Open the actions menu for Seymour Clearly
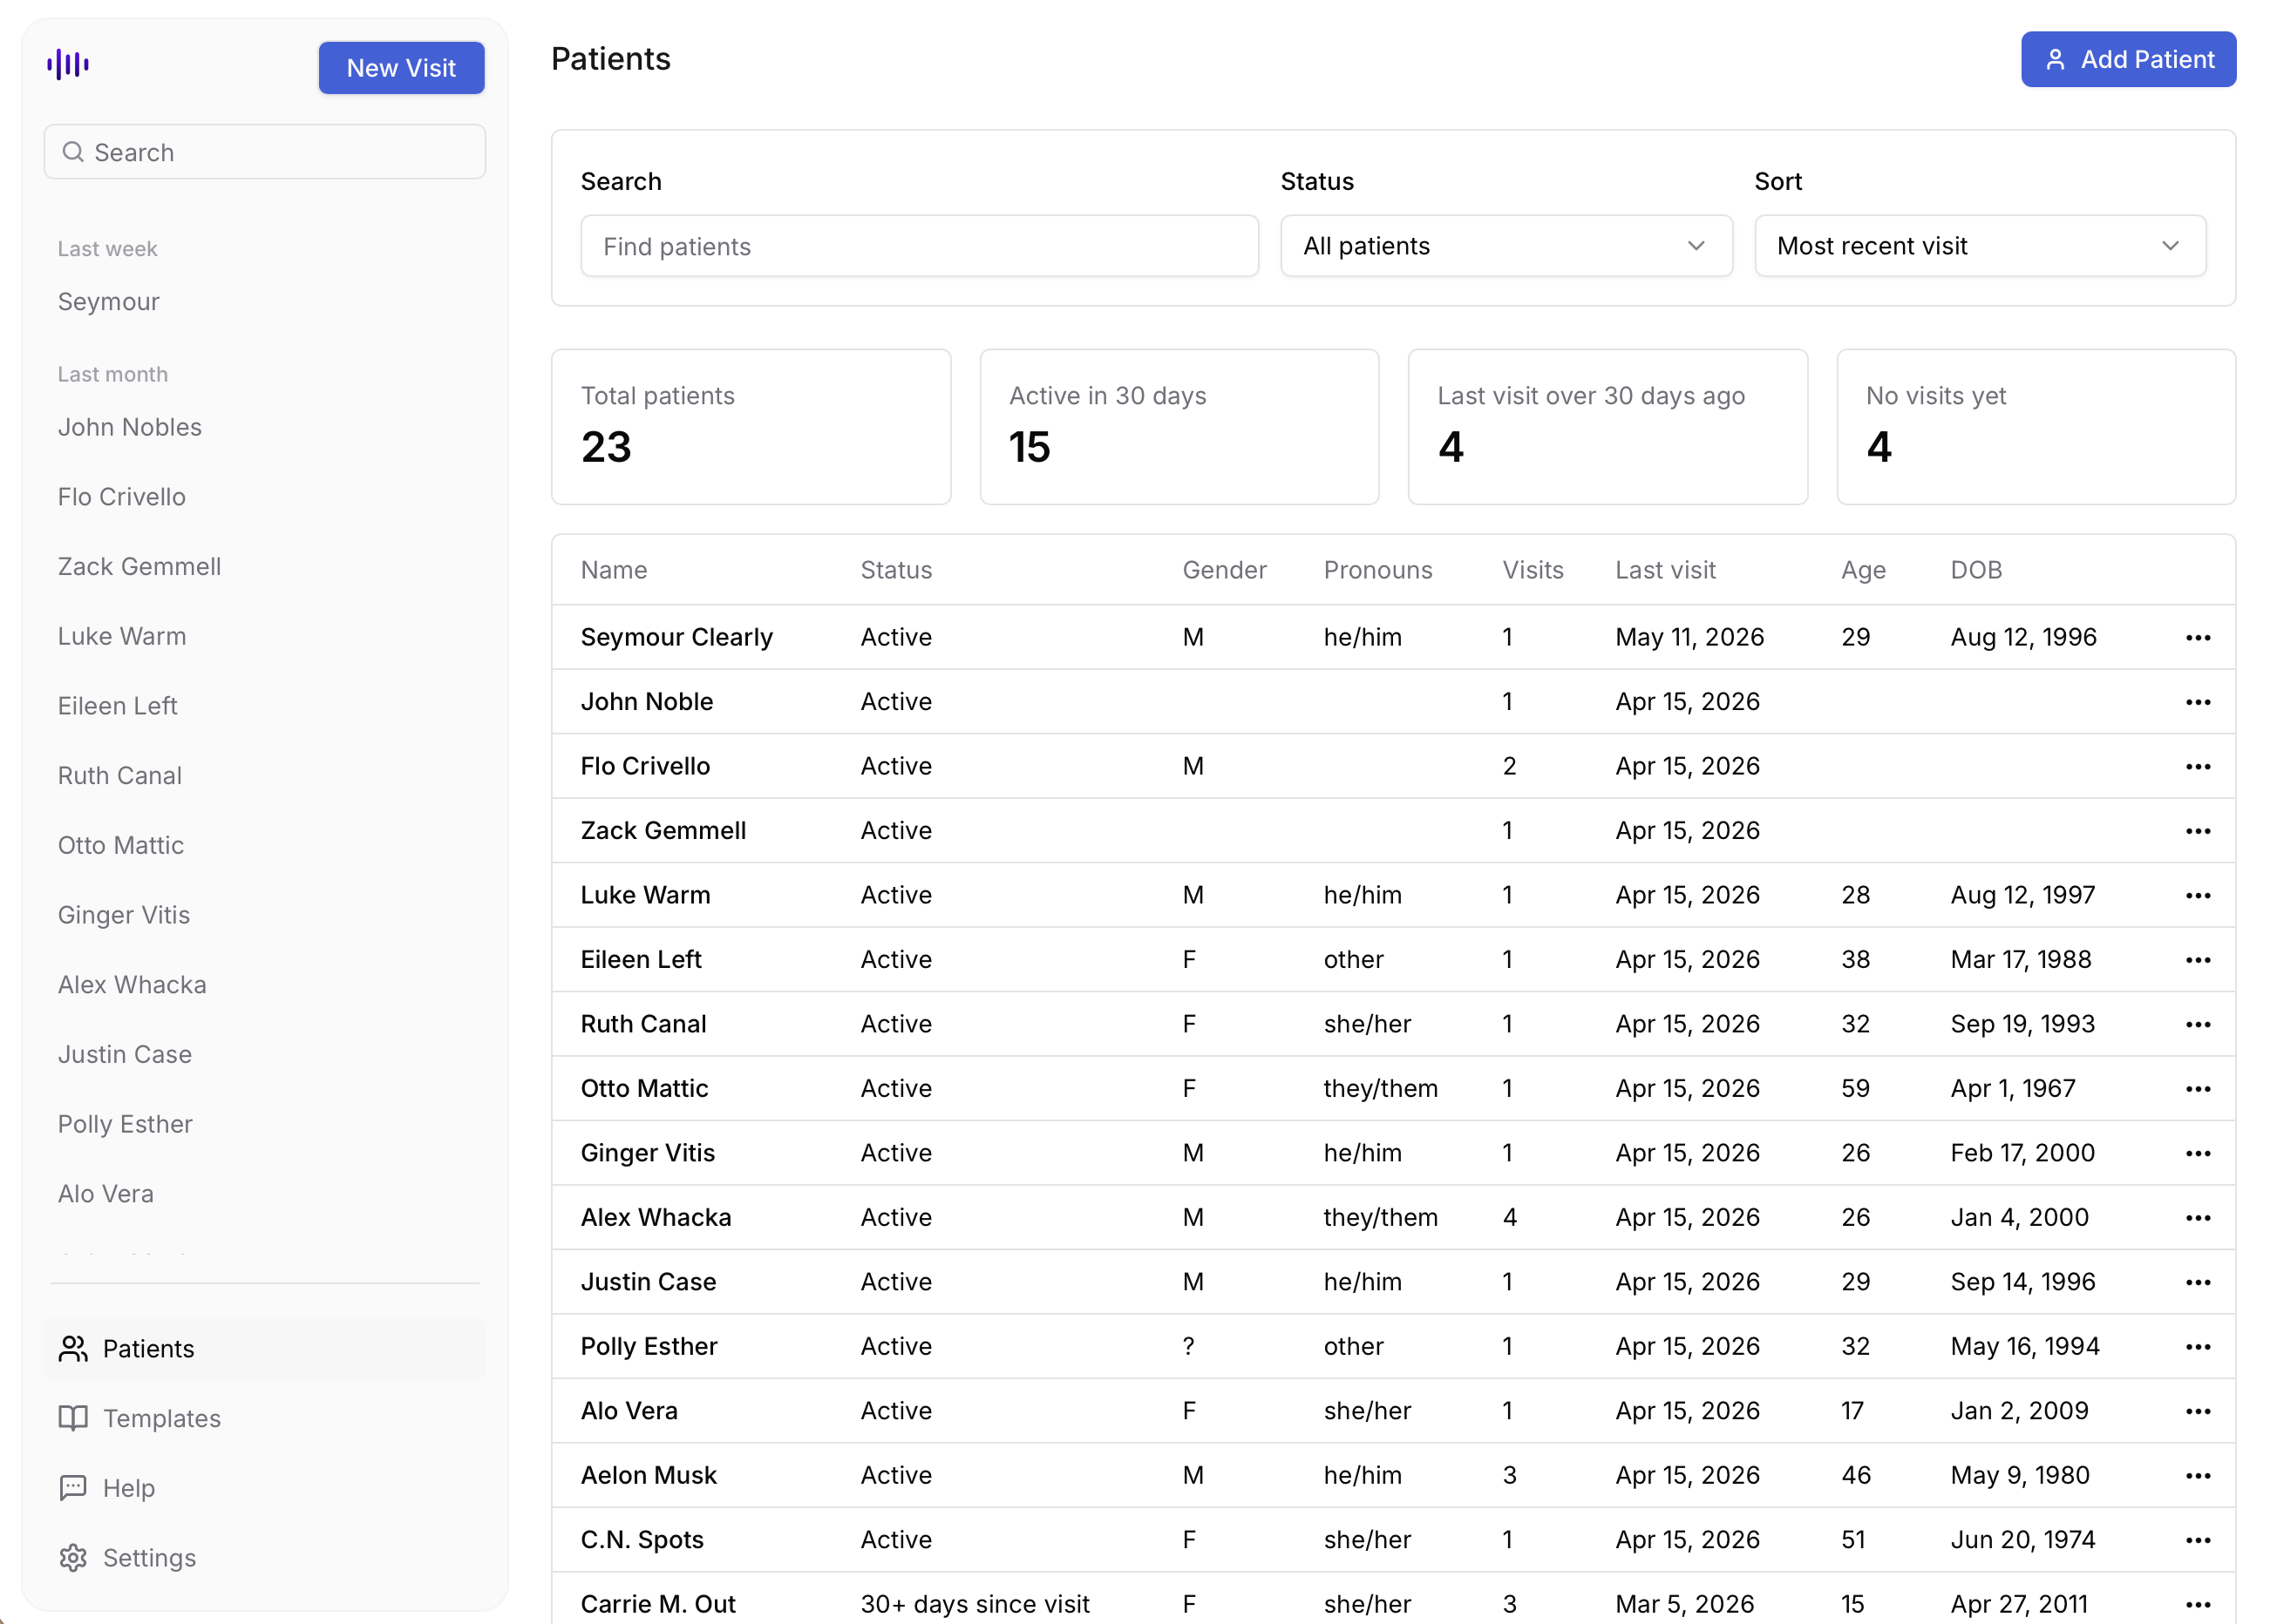The width and height of the screenshot is (2277, 1624). [2197, 638]
